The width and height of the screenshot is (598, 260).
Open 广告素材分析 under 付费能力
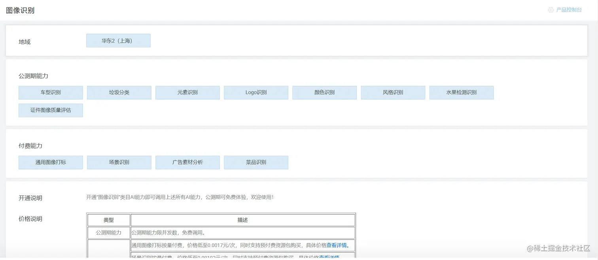pos(187,162)
